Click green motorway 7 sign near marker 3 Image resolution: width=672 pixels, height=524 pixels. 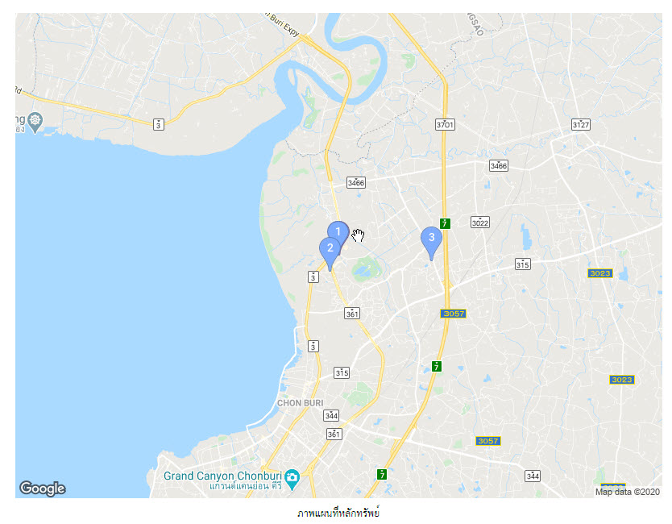pyautogui.click(x=445, y=223)
